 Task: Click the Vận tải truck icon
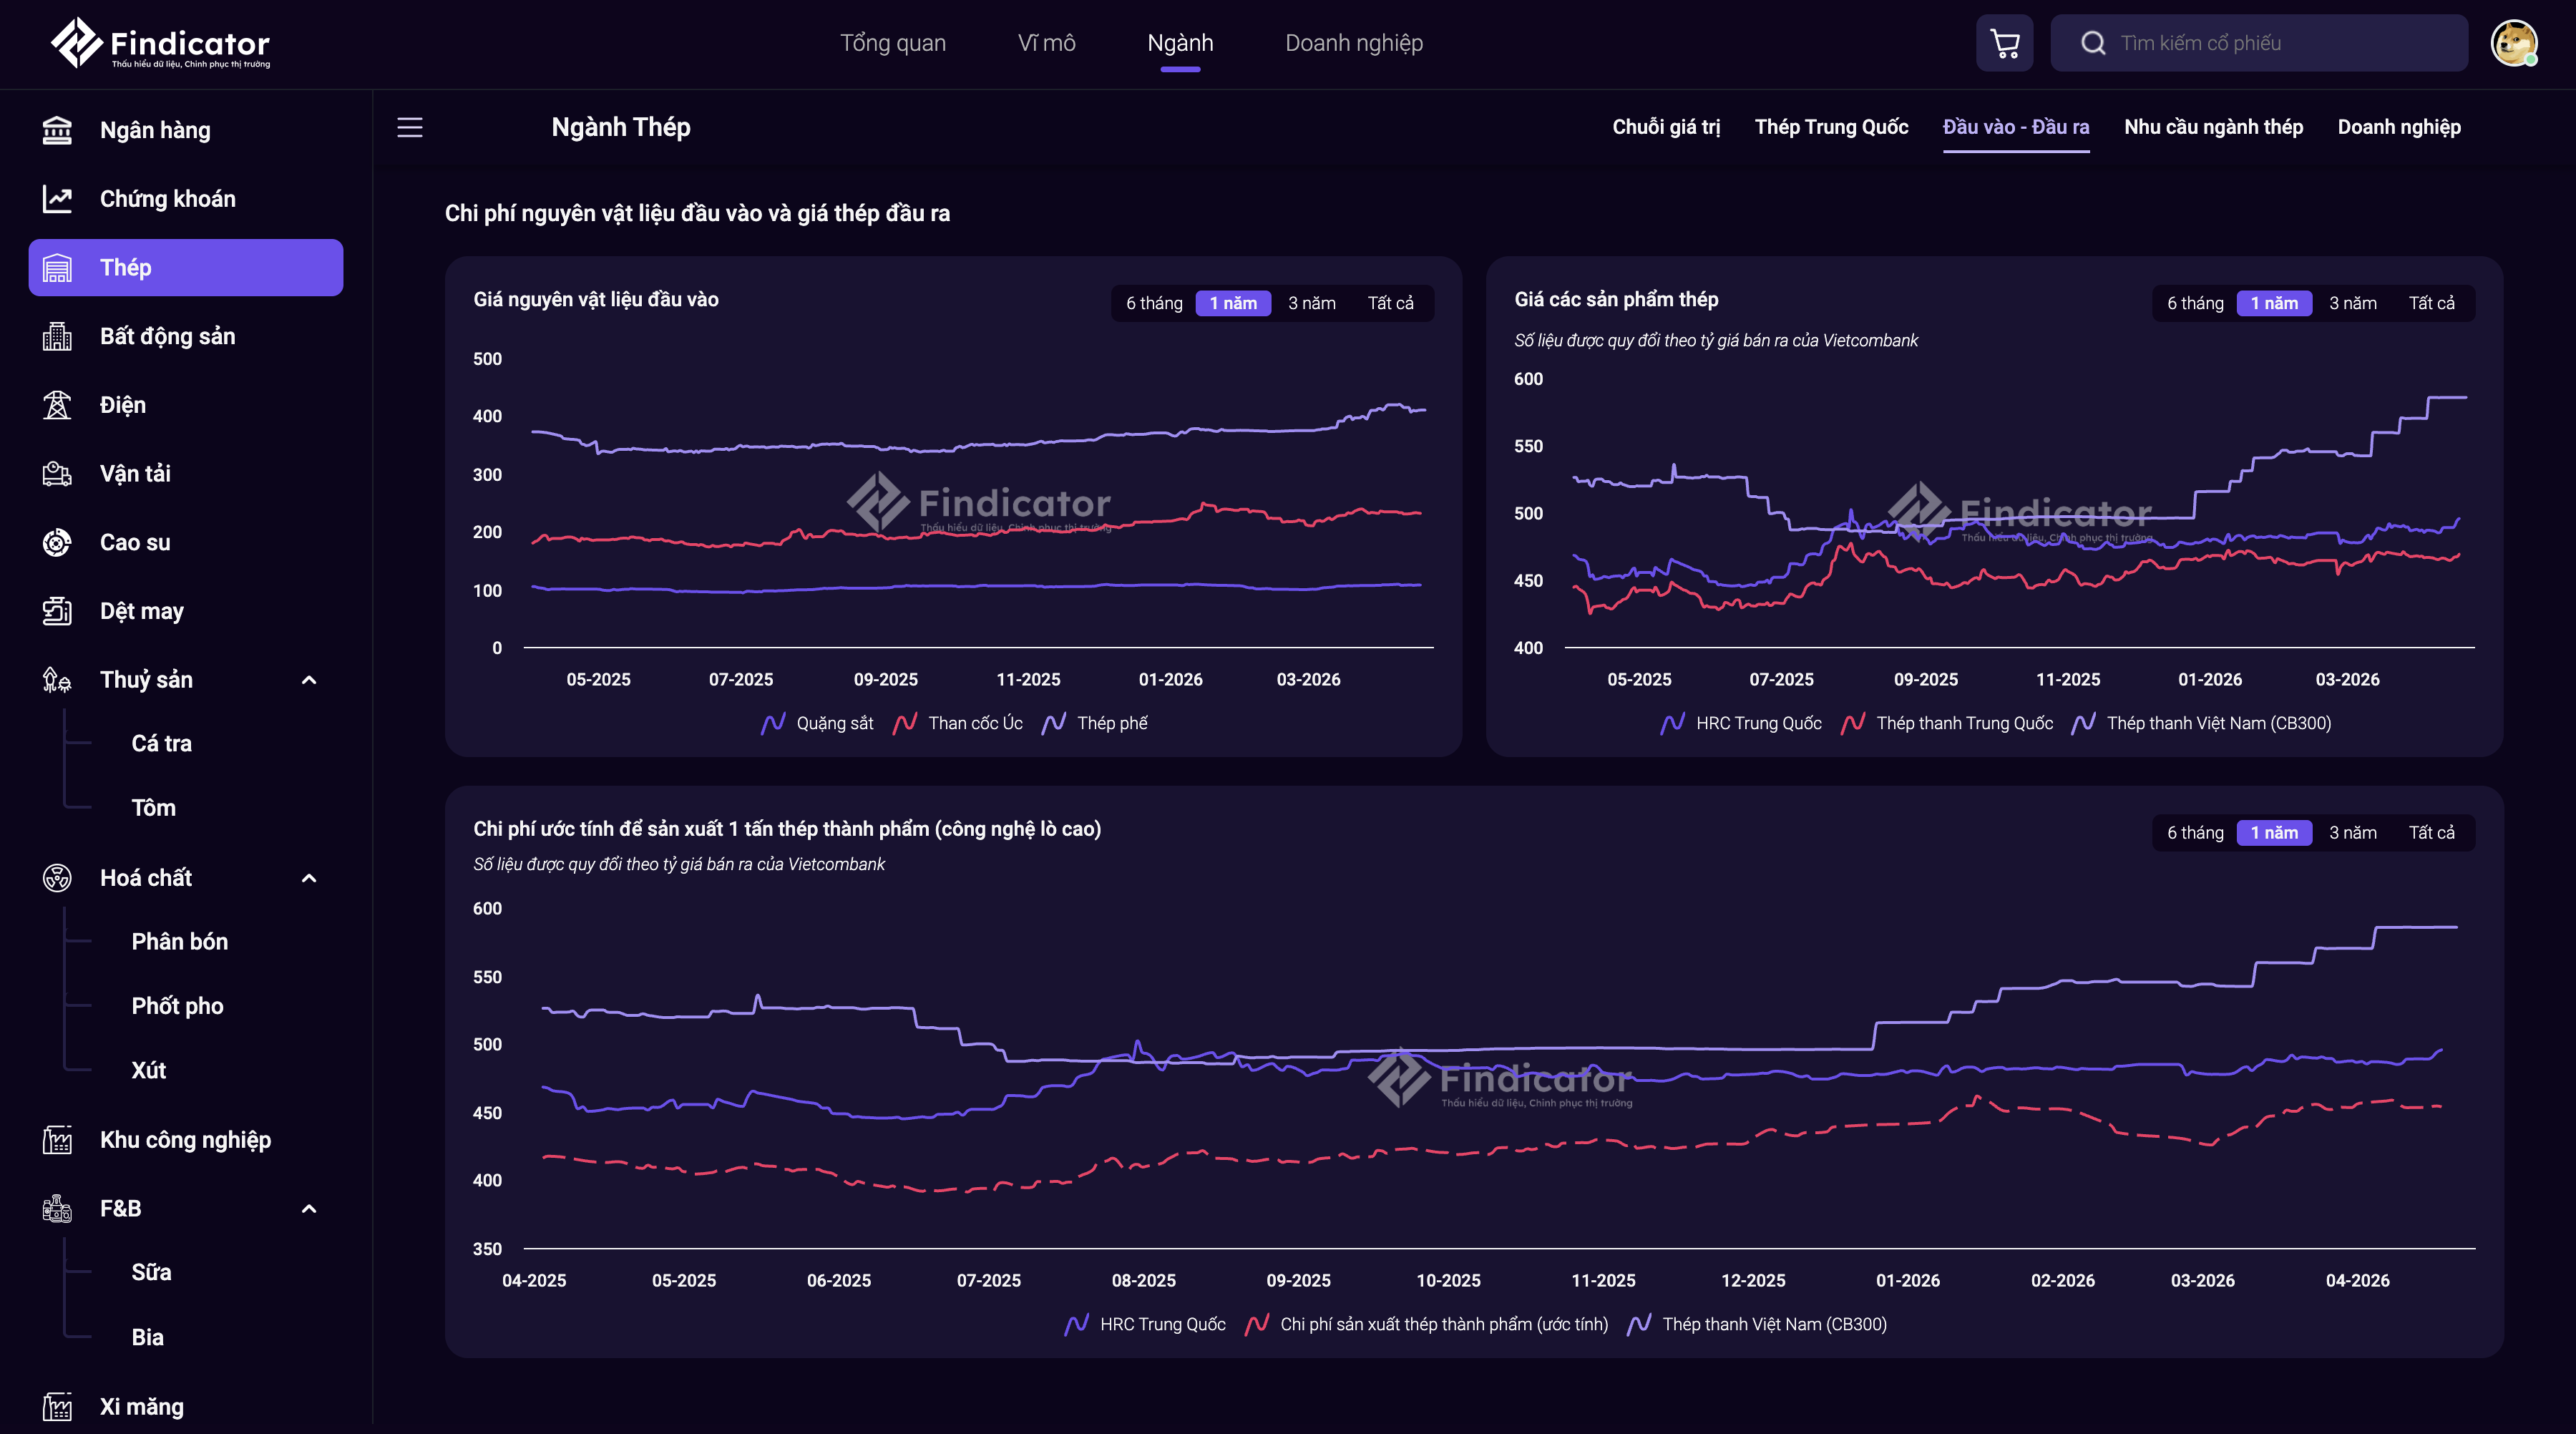click(57, 474)
